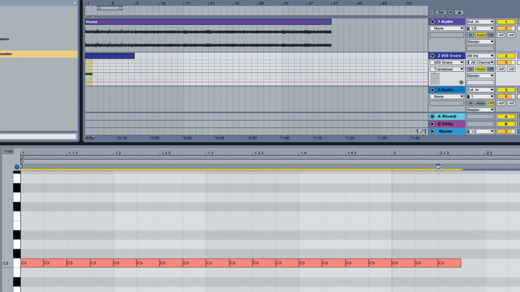The image size is (520, 292).
Task: Unfold the A Reverb return track
Action: tap(432, 117)
